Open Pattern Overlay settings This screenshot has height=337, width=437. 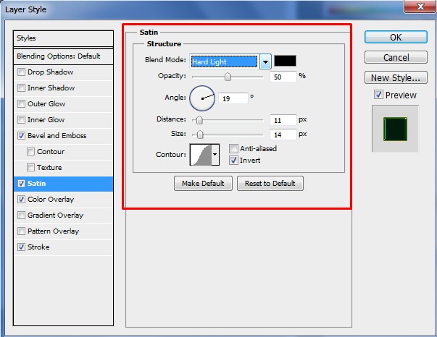[x=53, y=231]
